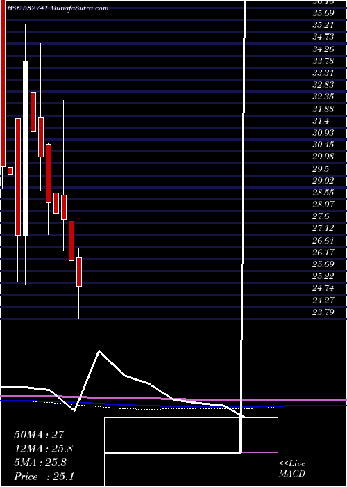The width and height of the screenshot is (347, 487).
Task: Click the 35.69 price axis label
Action: [x=323, y=13]
